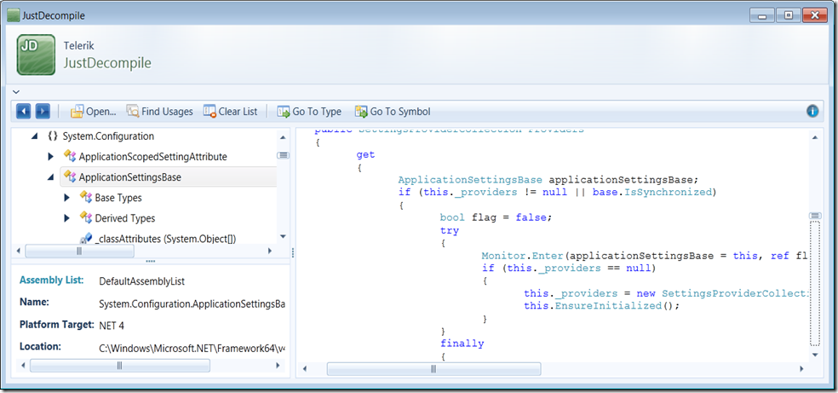
Task: Click code panel scroll-left arrow
Action: 305,369
